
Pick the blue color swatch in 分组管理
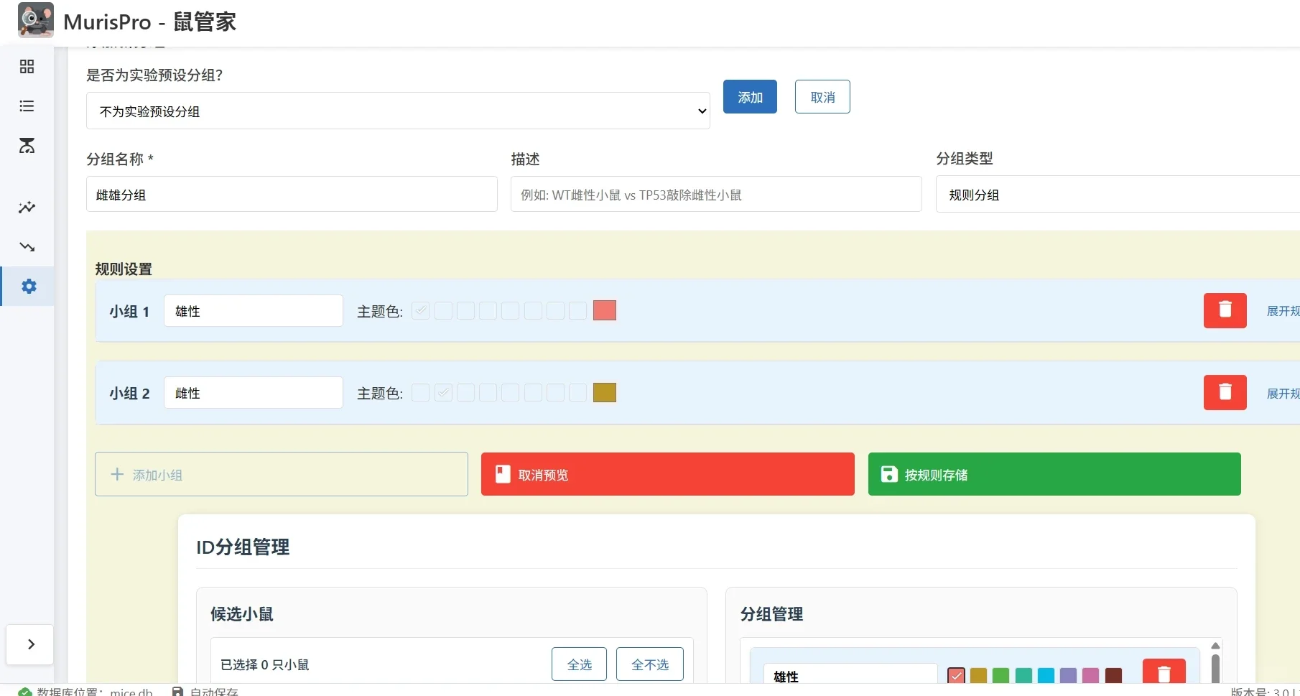(x=1046, y=675)
